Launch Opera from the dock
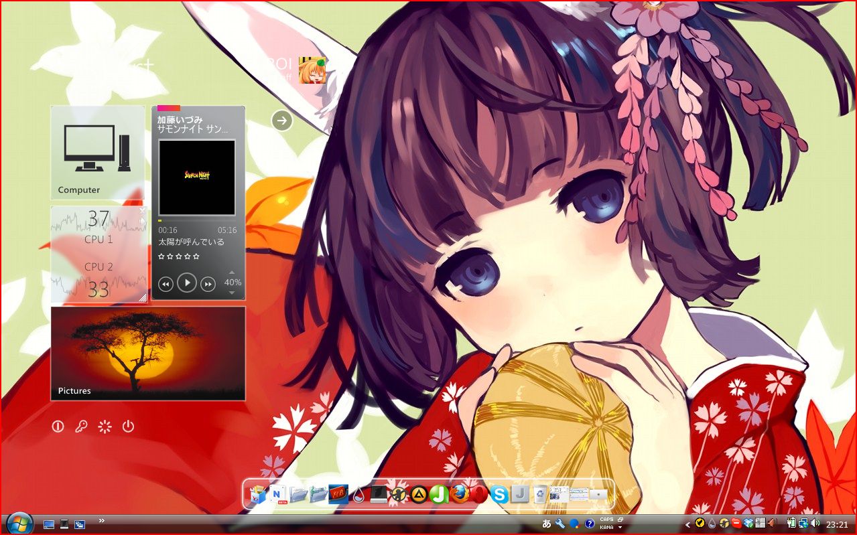The width and height of the screenshot is (857, 535). 478,494
